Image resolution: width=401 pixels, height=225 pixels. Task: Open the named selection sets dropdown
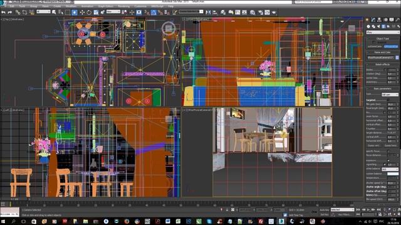191,12
